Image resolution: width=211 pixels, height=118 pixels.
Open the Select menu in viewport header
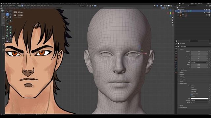pos(29,6)
